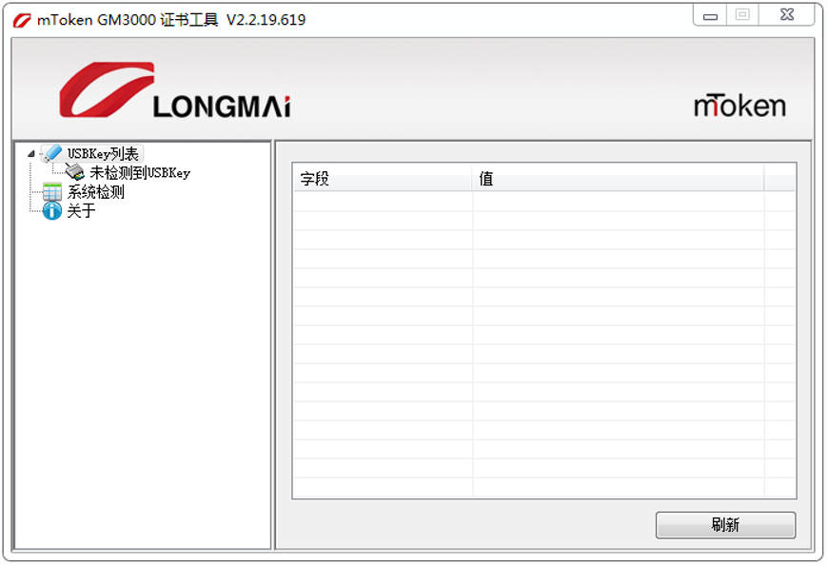Image resolution: width=828 pixels, height=566 pixels.
Task: Minimize the mToken certificate tool window
Action: tap(710, 16)
